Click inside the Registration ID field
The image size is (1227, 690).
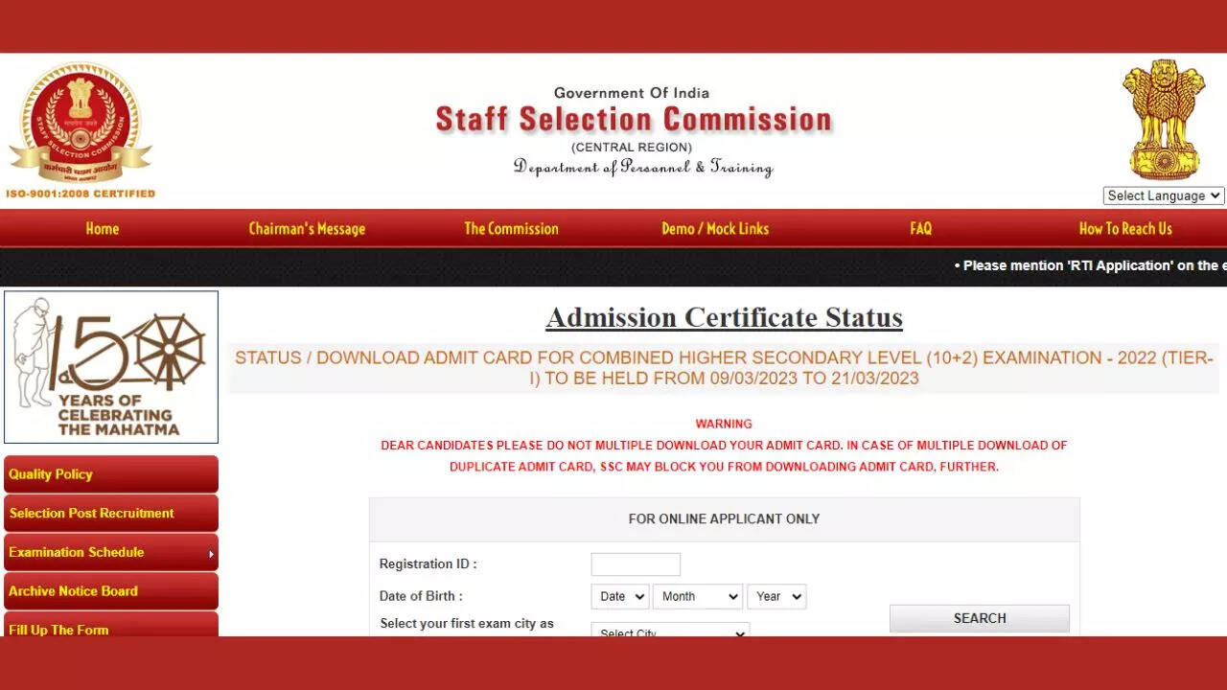click(x=636, y=564)
